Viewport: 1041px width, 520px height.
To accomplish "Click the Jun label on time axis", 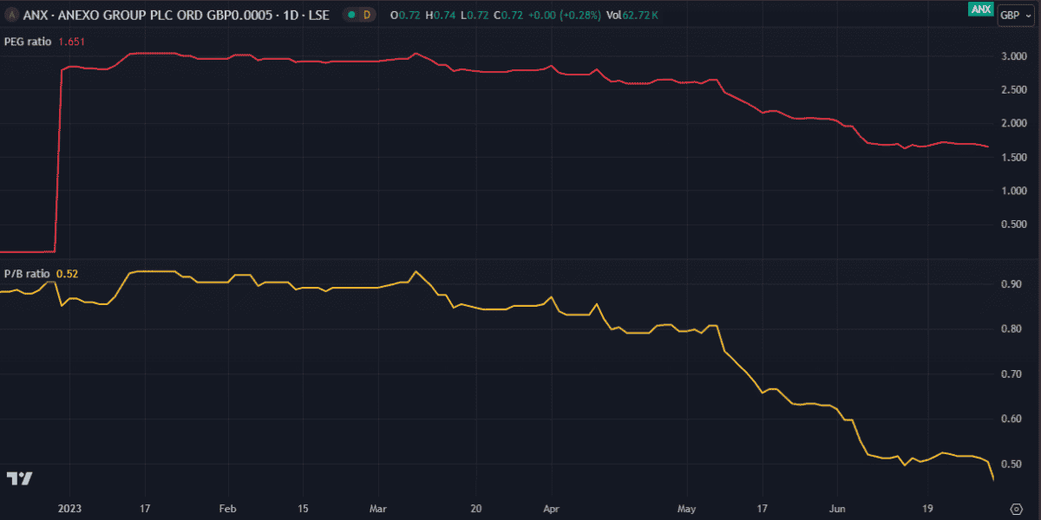I will (838, 508).
